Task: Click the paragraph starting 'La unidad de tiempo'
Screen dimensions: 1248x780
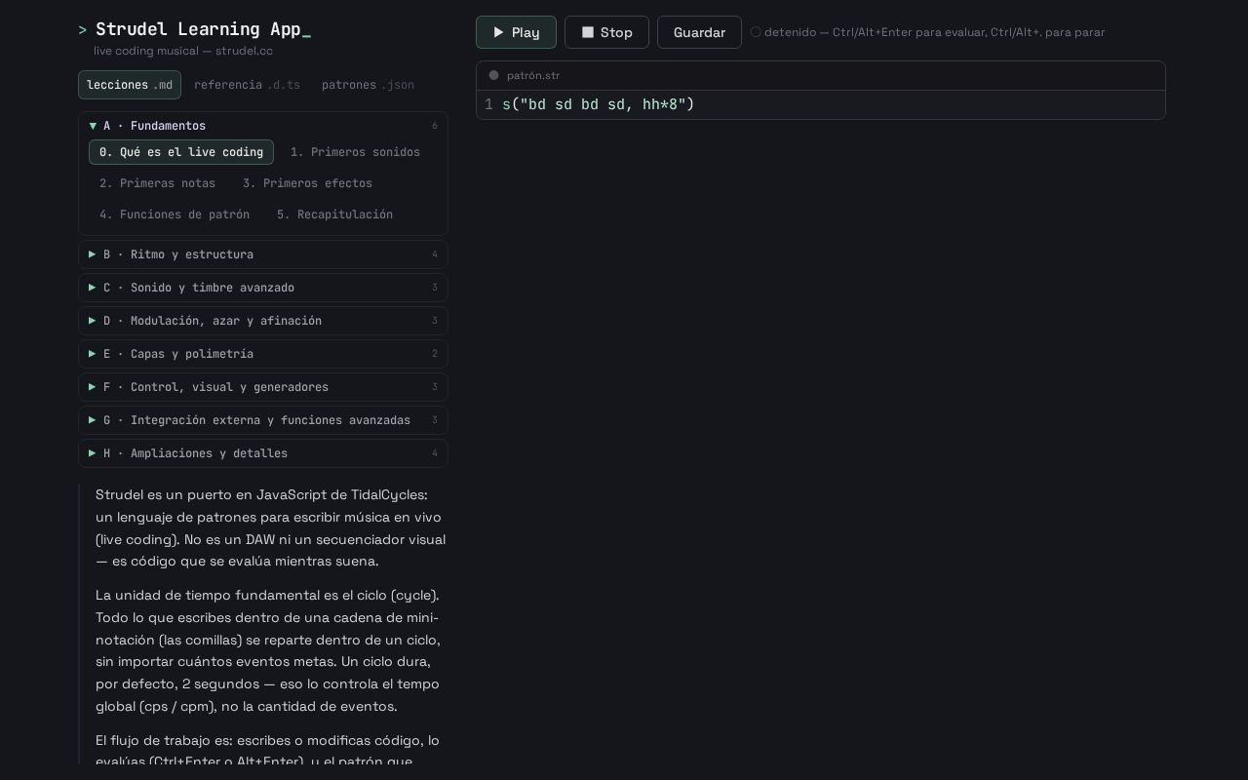Action: (x=271, y=651)
